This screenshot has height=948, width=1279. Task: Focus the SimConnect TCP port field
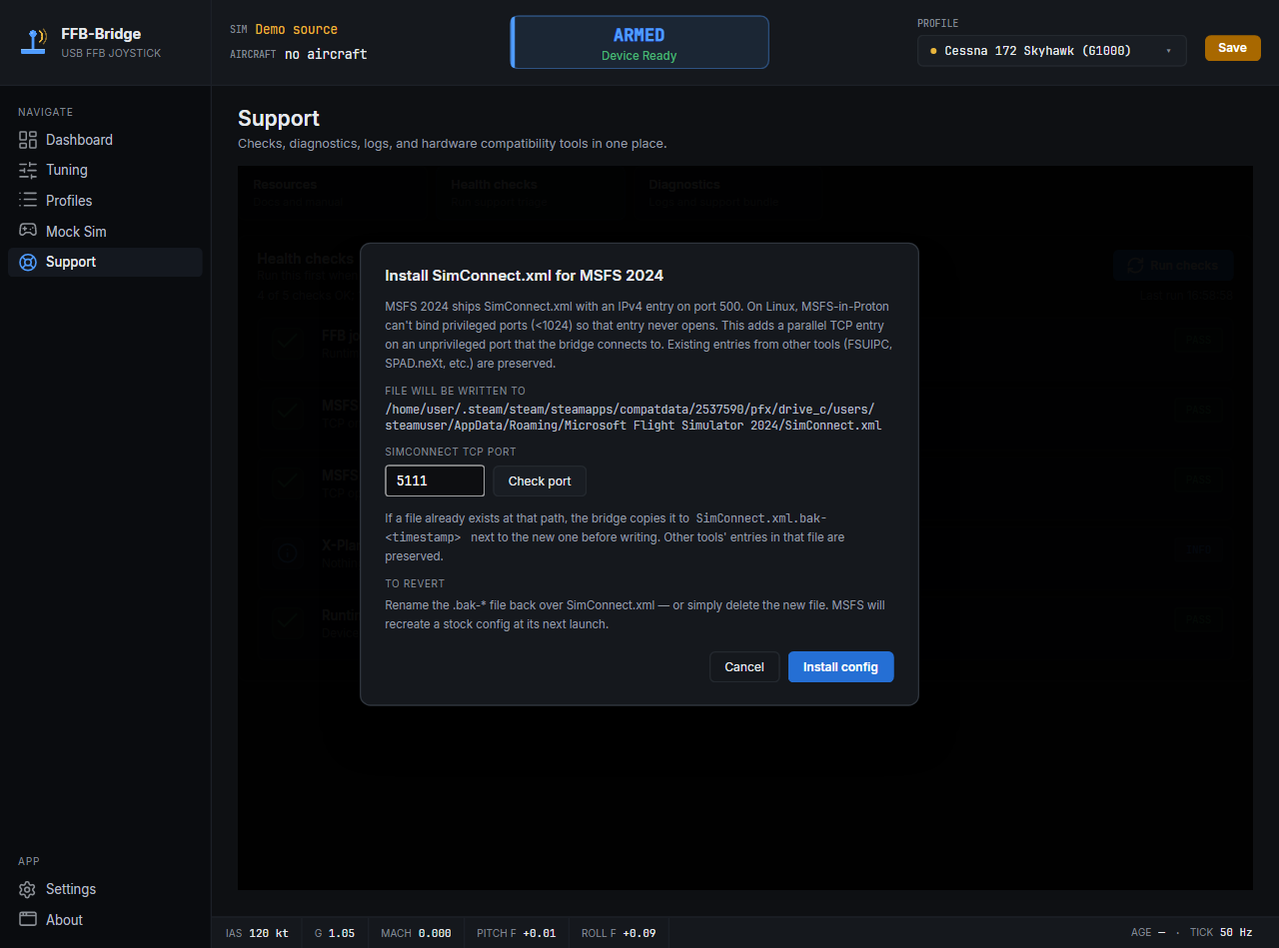pos(435,480)
